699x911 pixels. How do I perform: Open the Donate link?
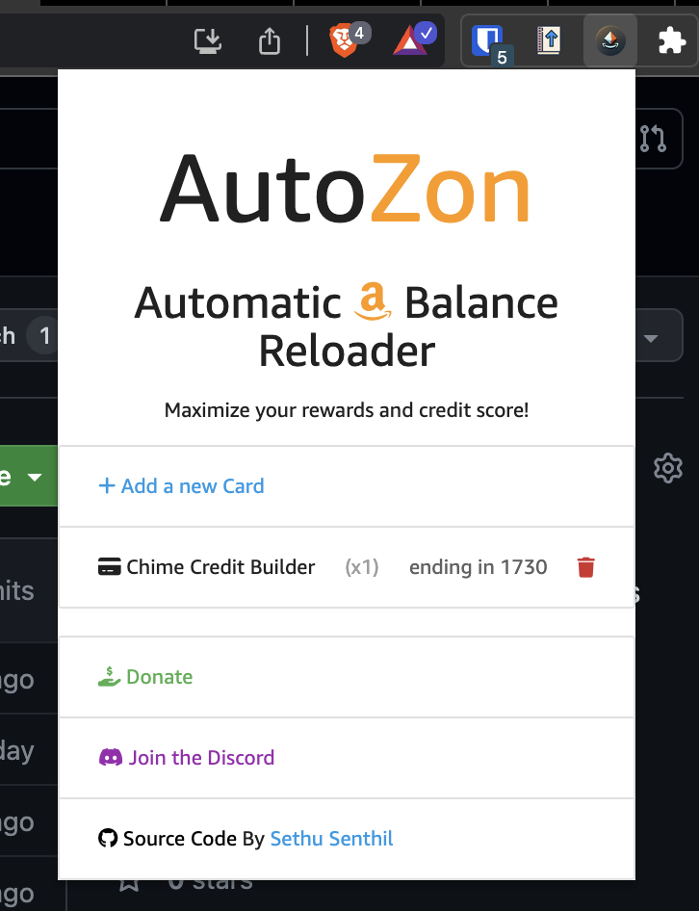(x=145, y=676)
